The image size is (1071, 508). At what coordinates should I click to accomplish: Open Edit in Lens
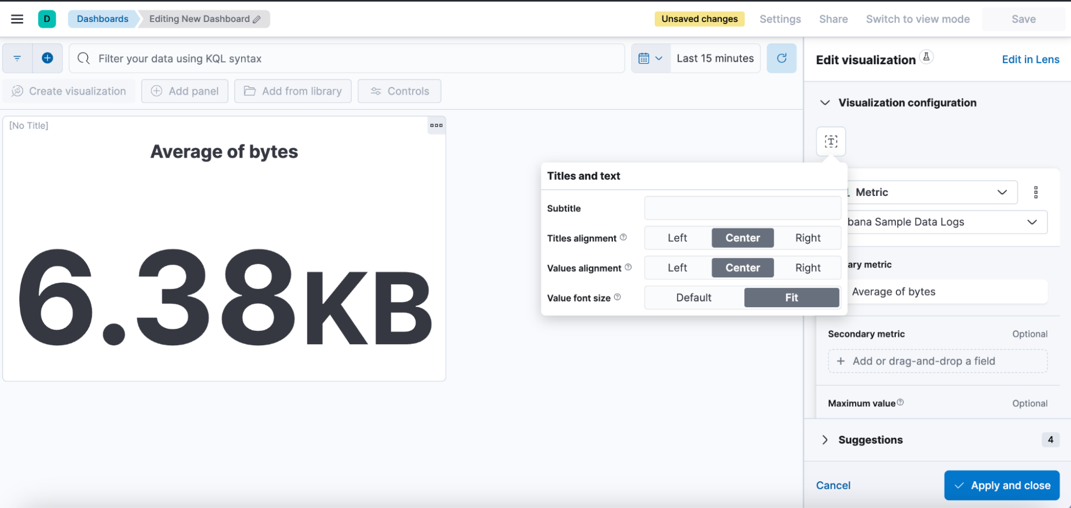[x=1030, y=59]
